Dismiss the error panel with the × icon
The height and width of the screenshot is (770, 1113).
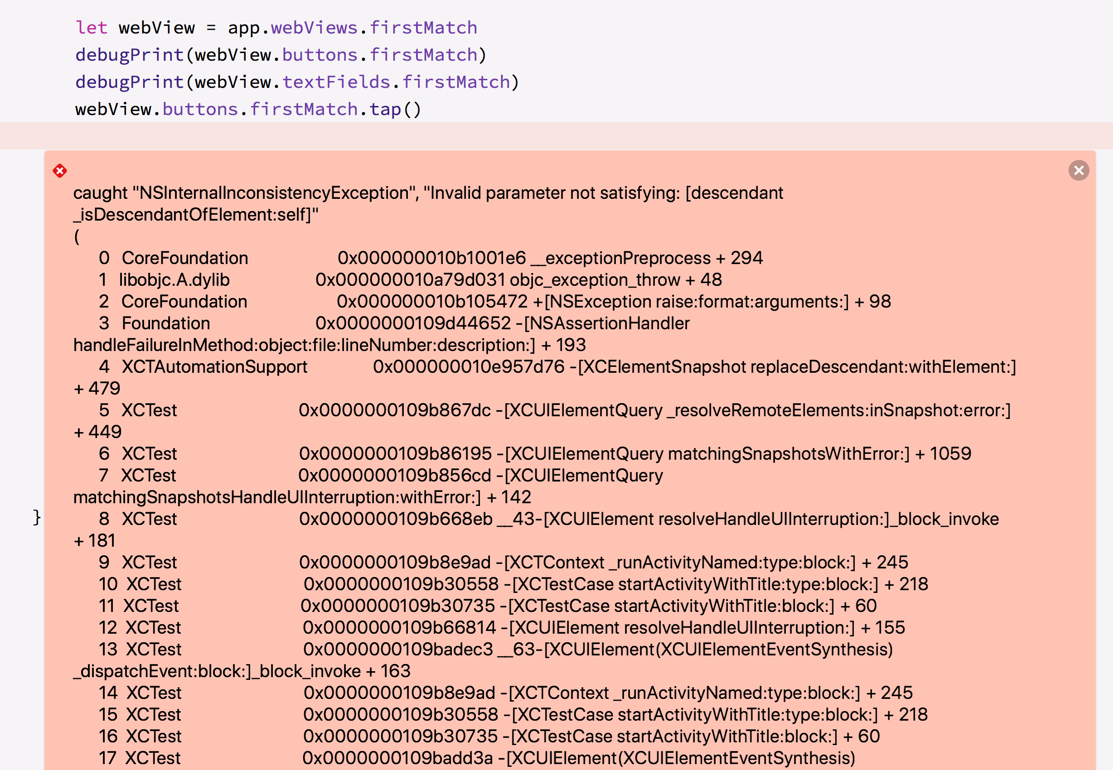(x=1079, y=170)
